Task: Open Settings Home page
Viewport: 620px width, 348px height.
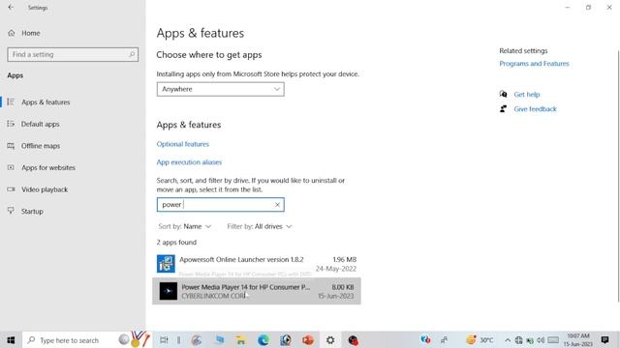Action: pyautogui.click(x=30, y=33)
